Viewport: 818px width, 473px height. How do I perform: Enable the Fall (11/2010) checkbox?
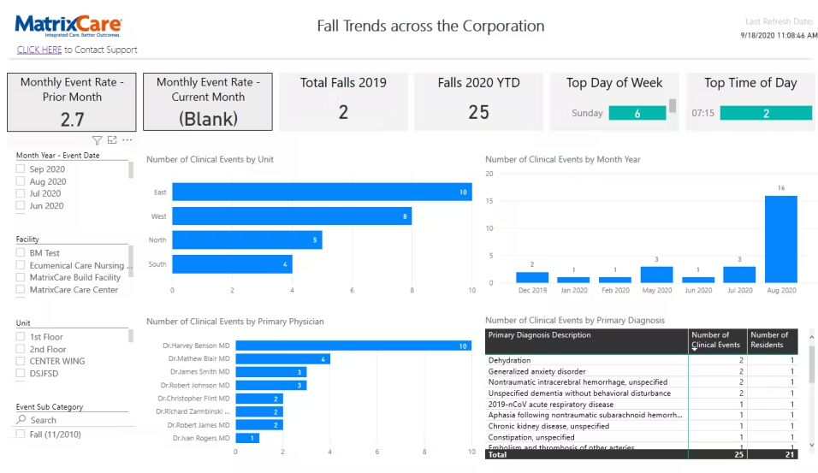point(21,434)
